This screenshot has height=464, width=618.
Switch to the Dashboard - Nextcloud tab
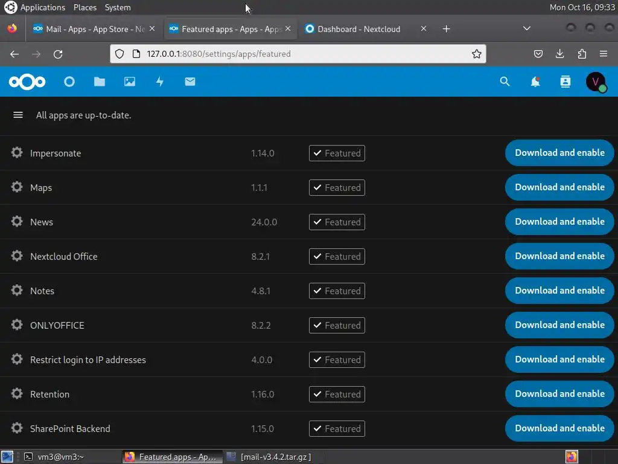point(358,29)
